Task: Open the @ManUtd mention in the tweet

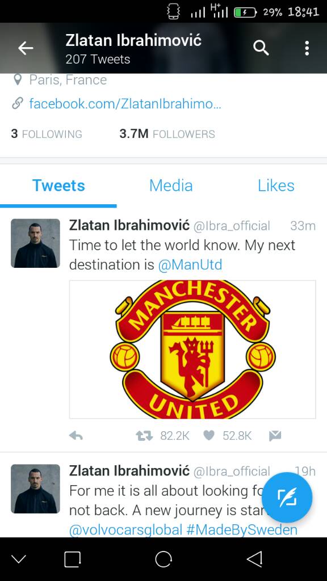Action: pyautogui.click(x=190, y=265)
